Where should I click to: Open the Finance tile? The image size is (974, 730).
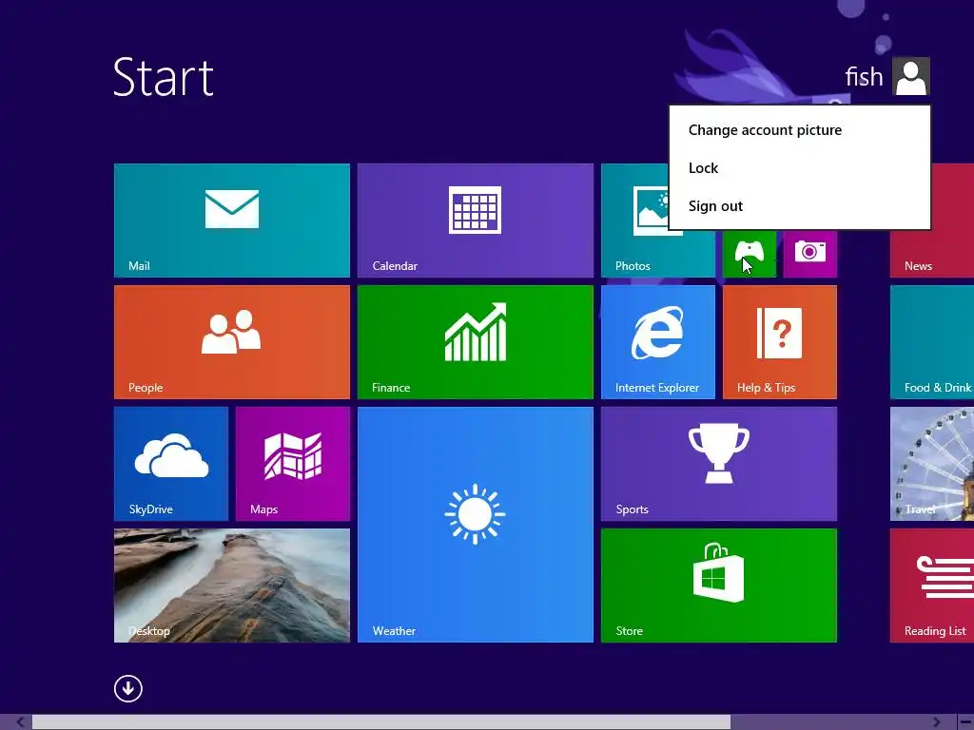tap(476, 342)
